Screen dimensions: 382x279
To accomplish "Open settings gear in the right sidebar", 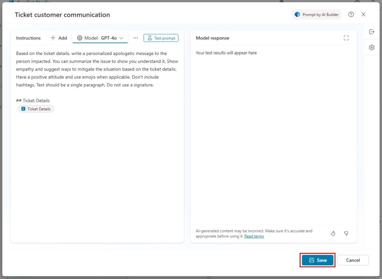I will point(372,47).
